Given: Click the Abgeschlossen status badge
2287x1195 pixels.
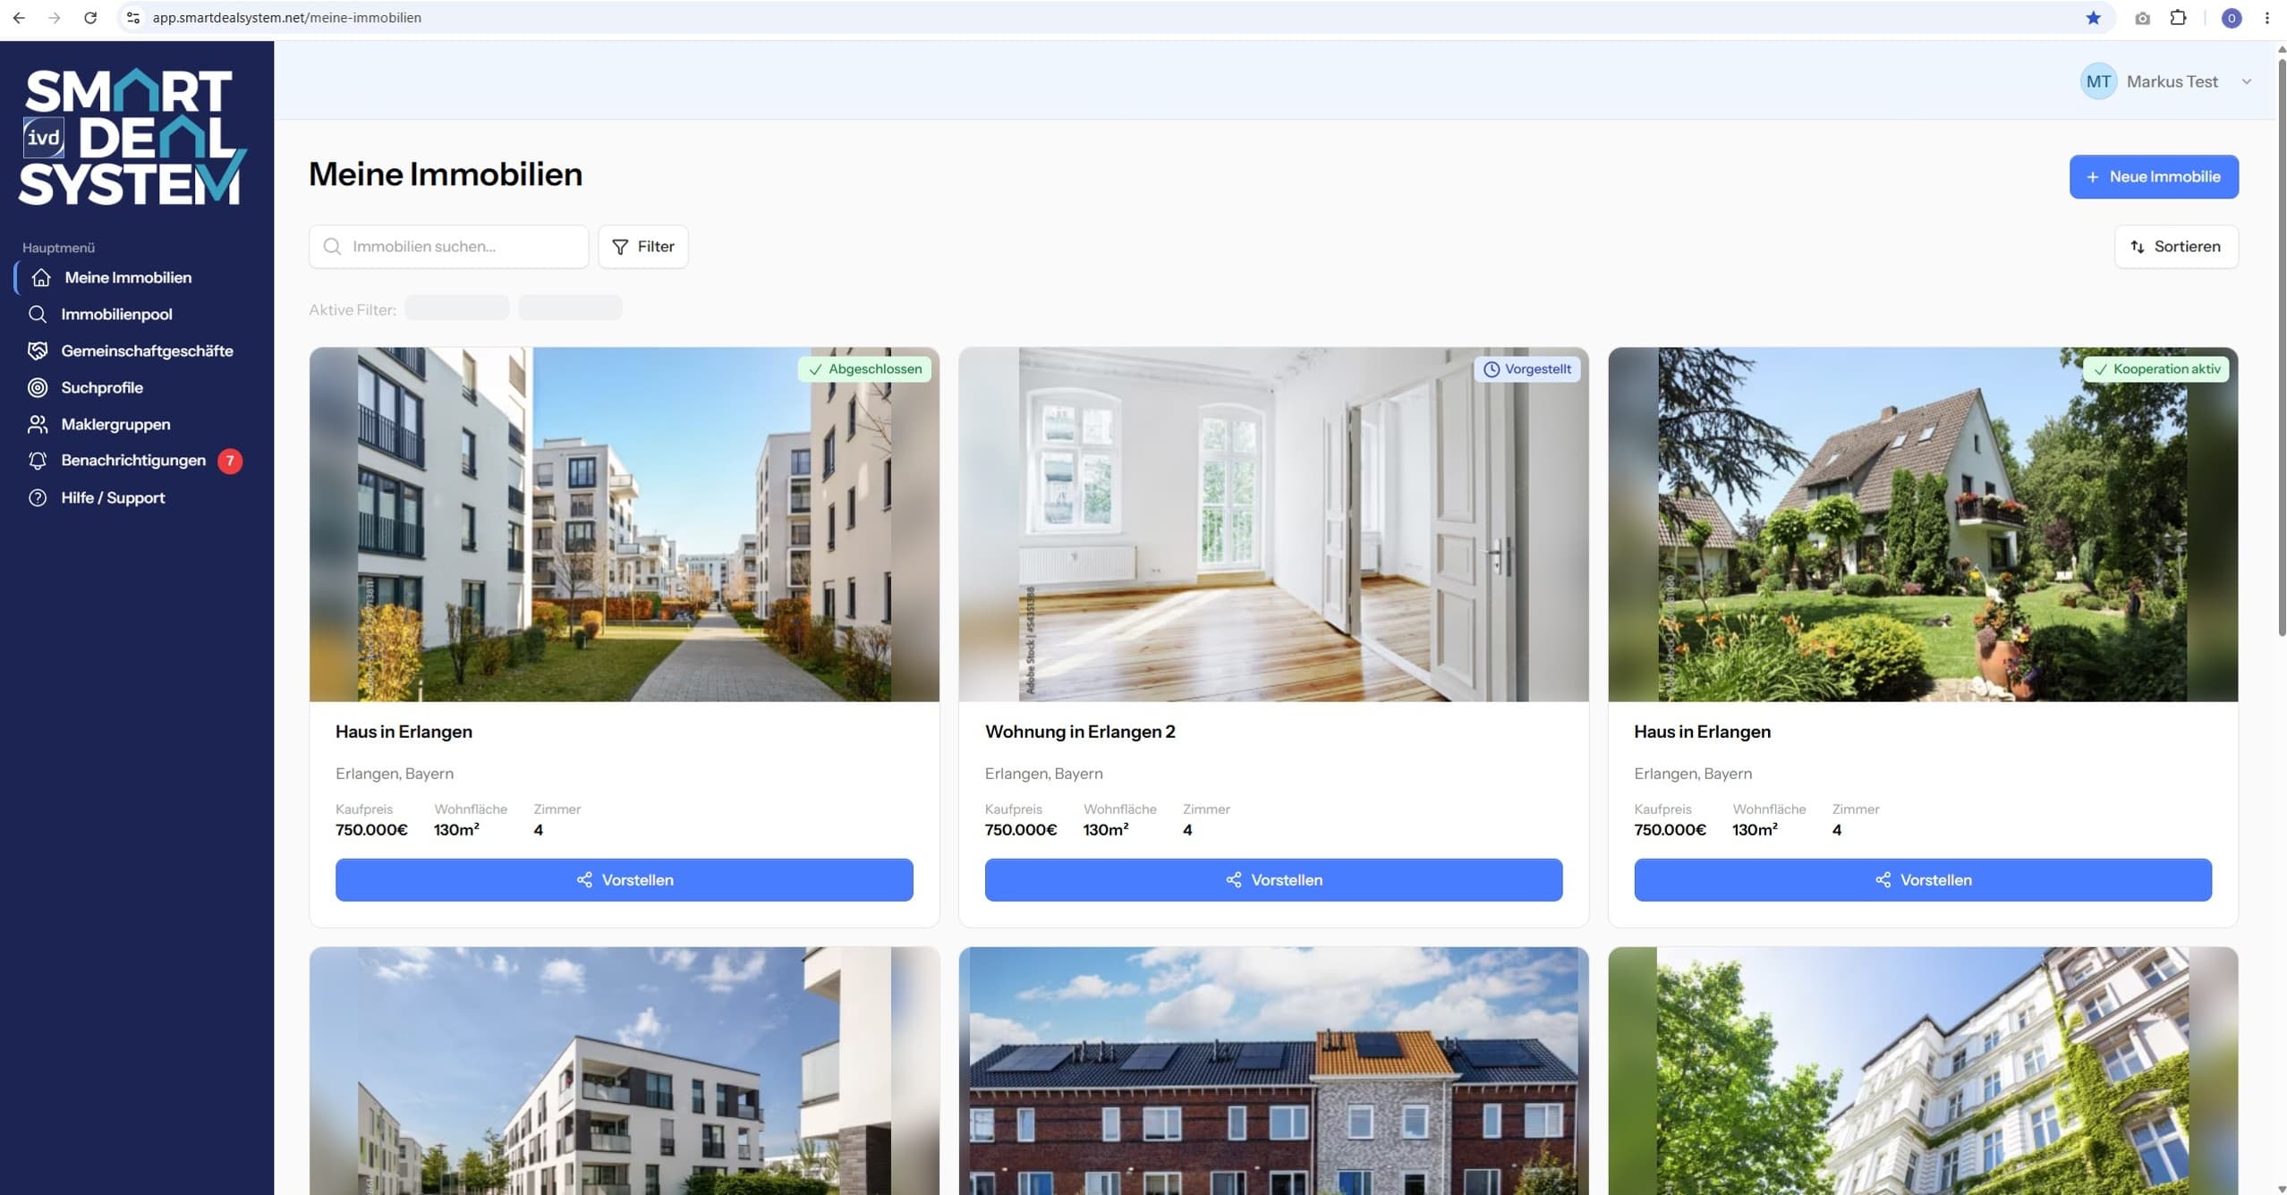Looking at the screenshot, I should point(864,369).
